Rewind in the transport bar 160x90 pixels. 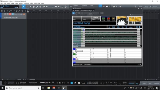pos(59,83)
